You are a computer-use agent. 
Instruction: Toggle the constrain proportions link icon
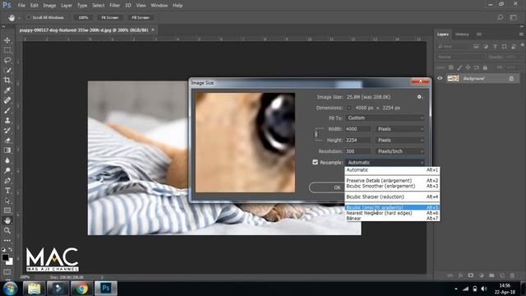tap(316, 135)
